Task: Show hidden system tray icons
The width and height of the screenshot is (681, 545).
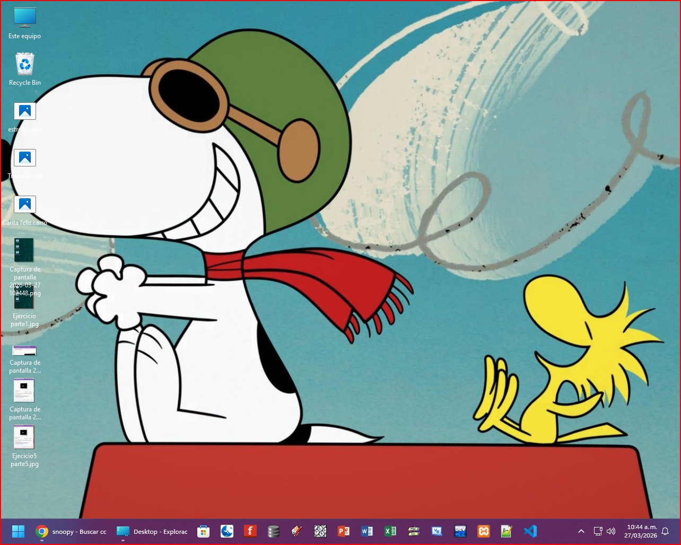Action: pos(581,531)
